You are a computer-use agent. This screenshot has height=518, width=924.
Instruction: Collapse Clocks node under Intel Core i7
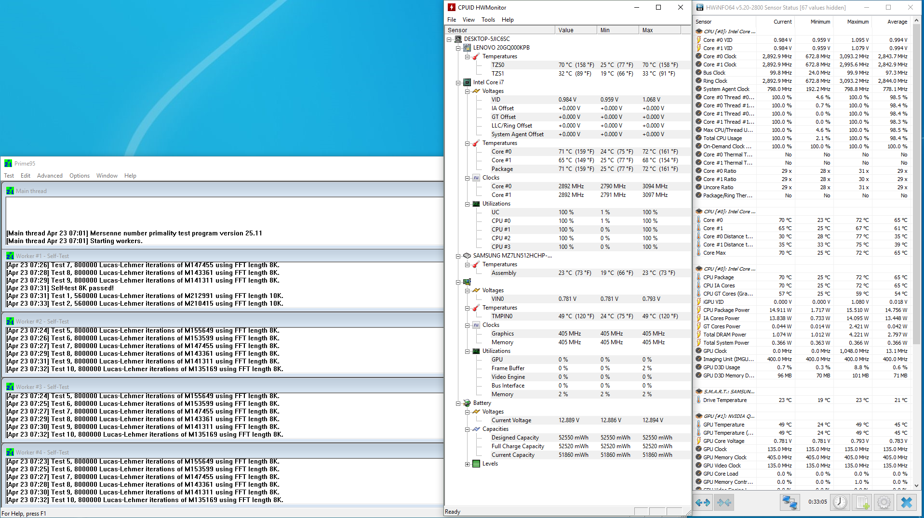point(467,178)
